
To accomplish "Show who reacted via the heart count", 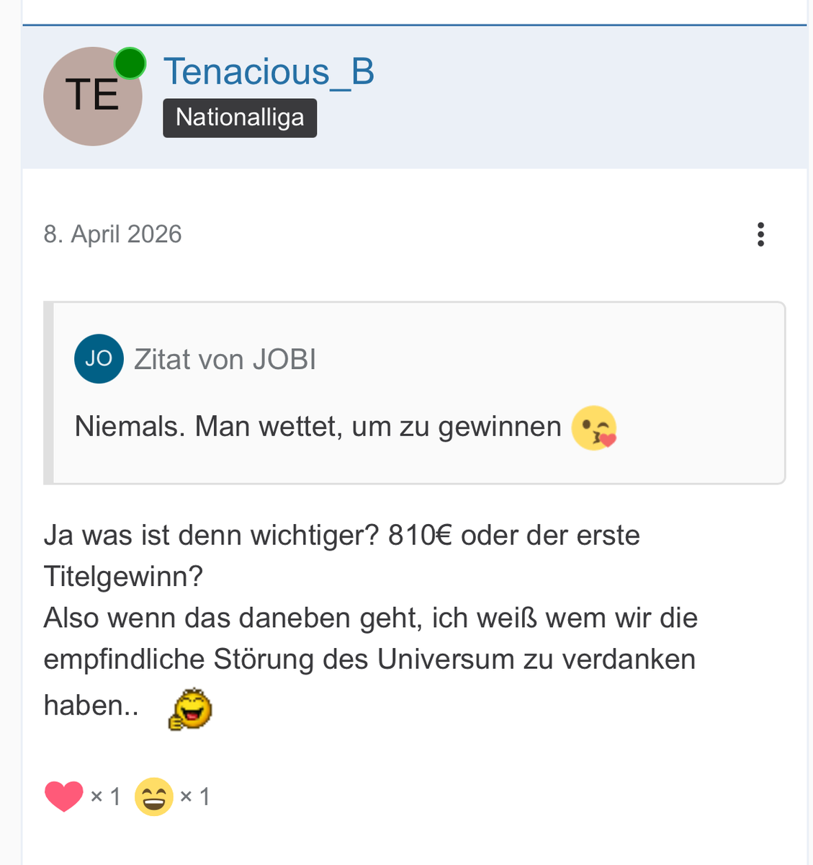I will (x=106, y=797).
